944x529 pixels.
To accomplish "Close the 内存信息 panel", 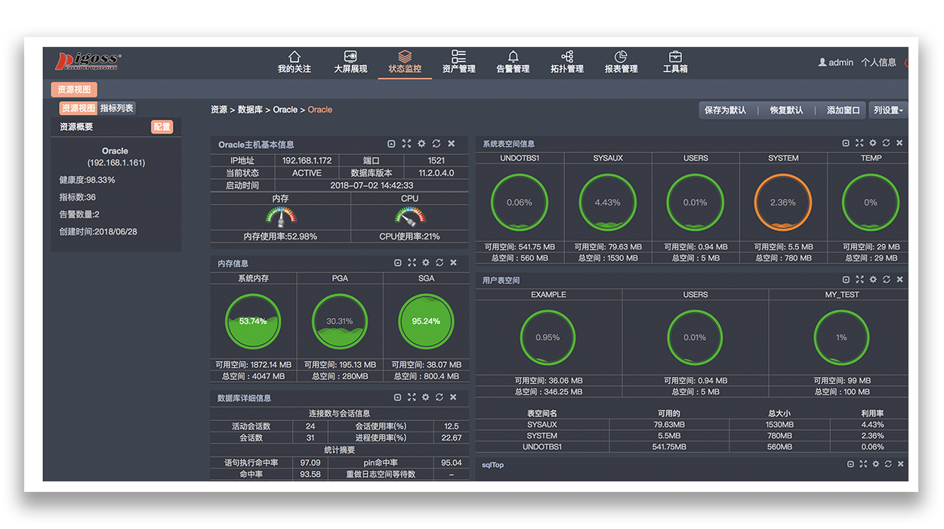I will (453, 263).
